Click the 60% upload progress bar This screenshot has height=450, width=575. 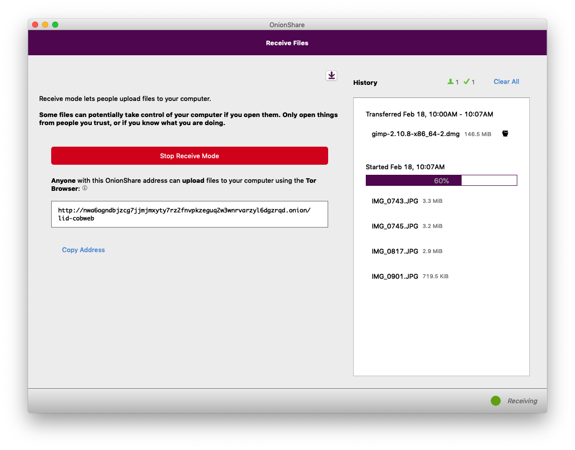coord(441,180)
